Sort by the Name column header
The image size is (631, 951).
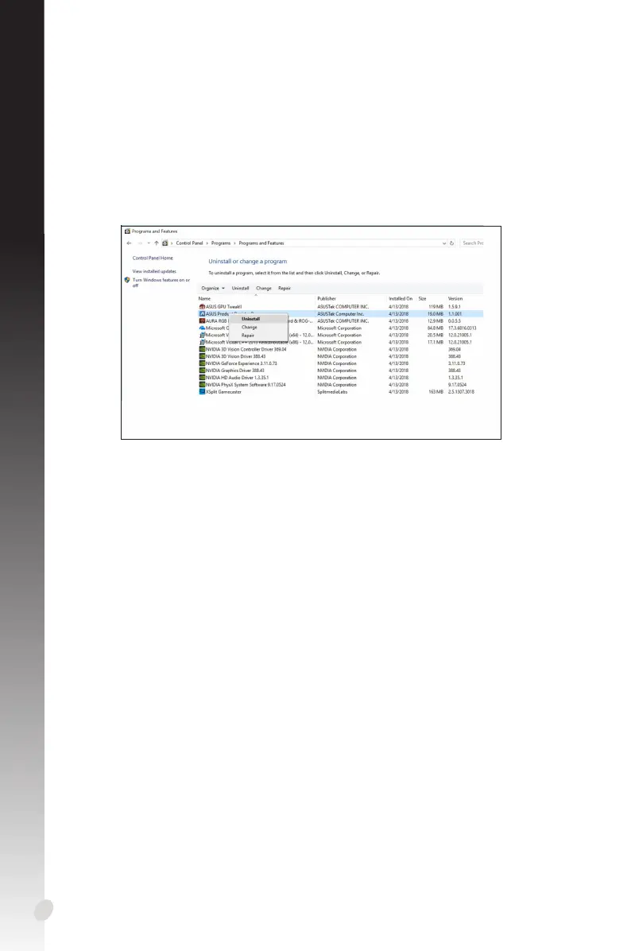[204, 299]
